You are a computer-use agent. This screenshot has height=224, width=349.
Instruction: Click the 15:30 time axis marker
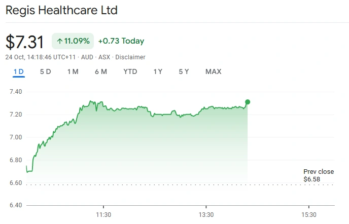pyautogui.click(x=309, y=214)
